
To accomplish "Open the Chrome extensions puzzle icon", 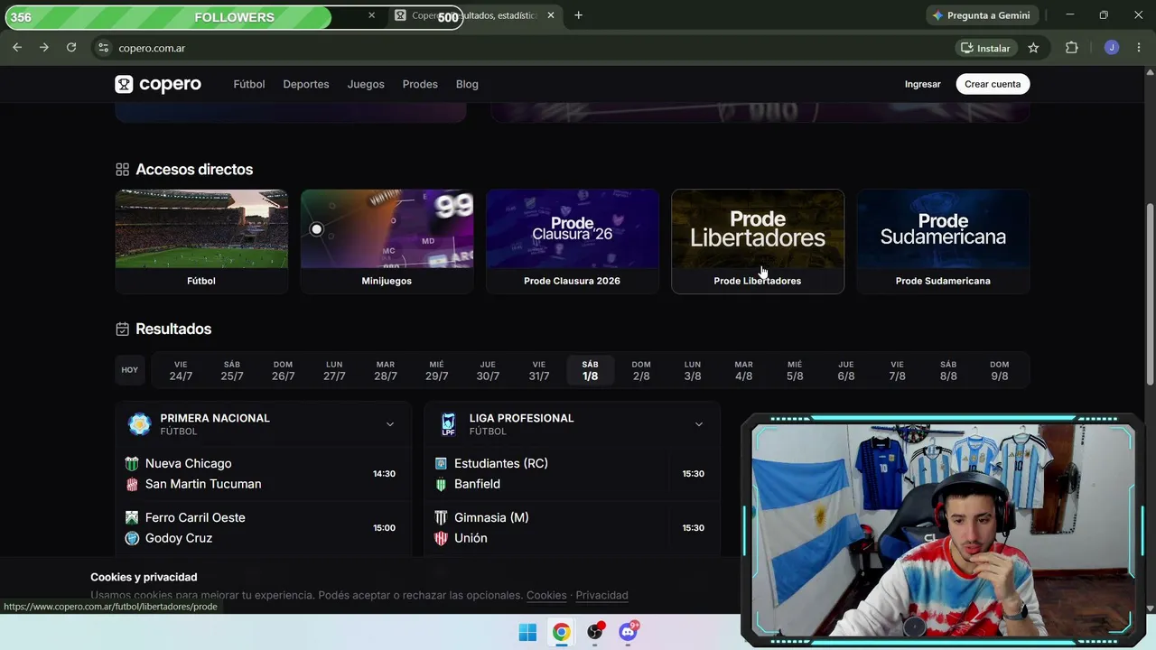I will tap(1072, 48).
